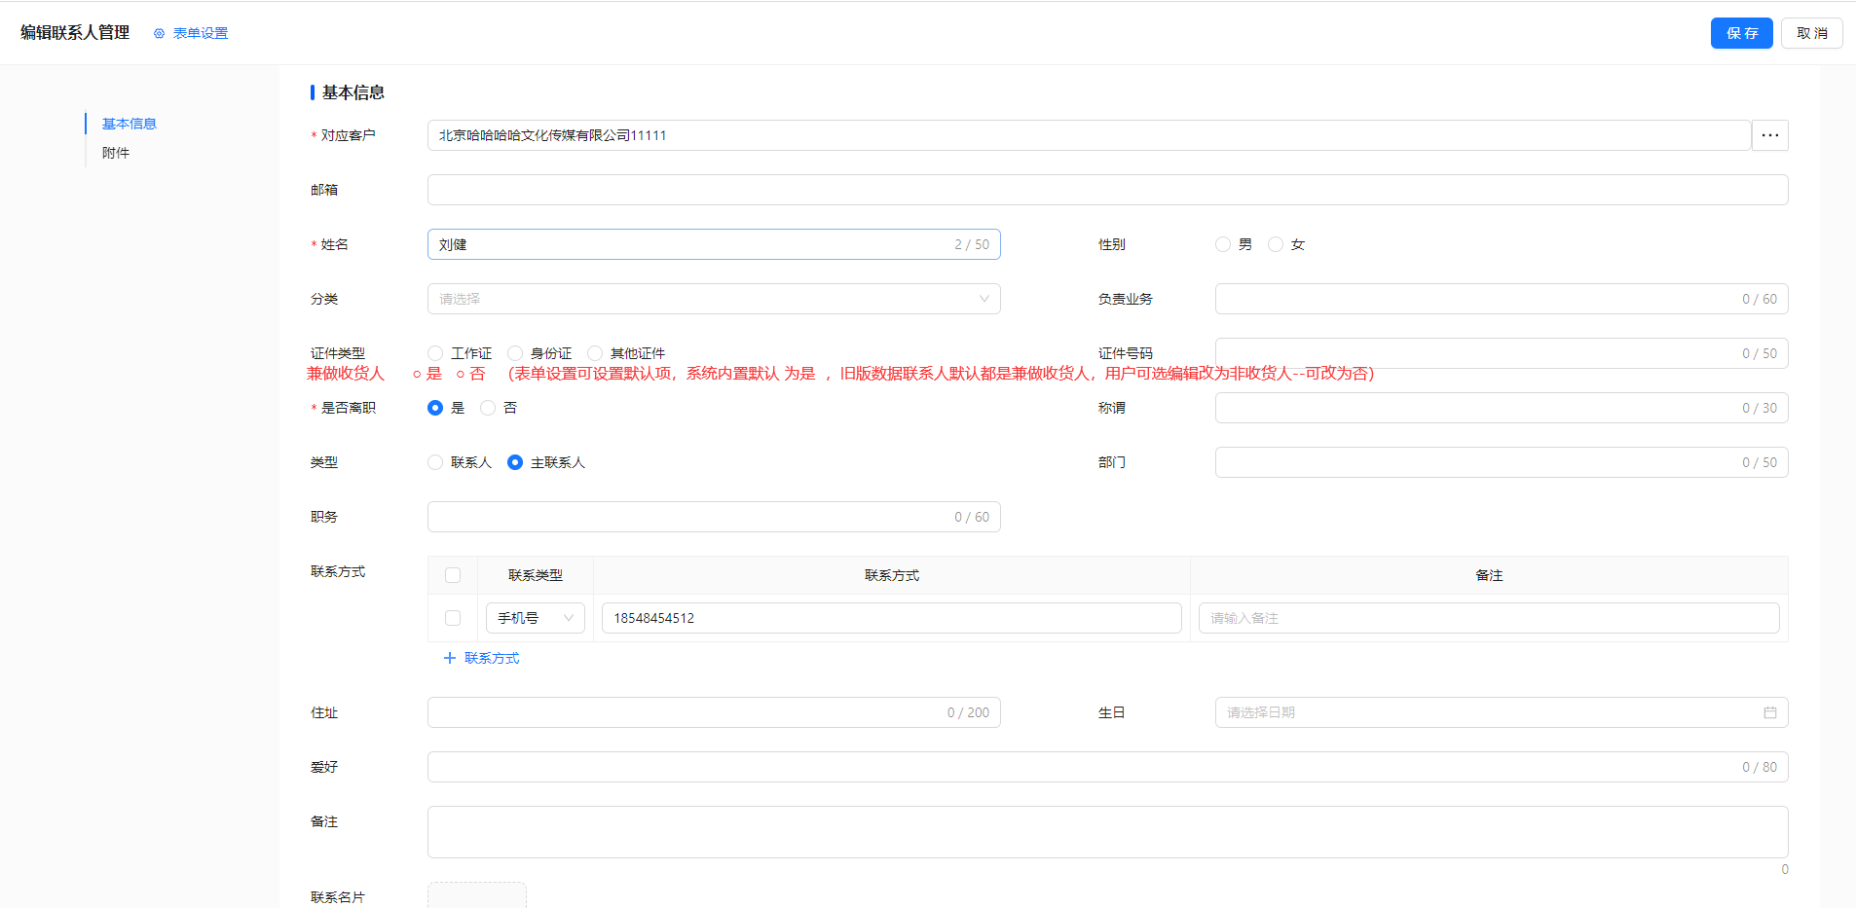Click the 证件号码 input field
The height and width of the screenshot is (908, 1856).
pyautogui.click(x=1502, y=353)
